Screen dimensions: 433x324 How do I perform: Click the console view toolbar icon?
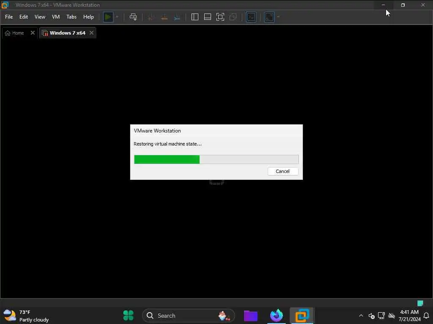pyautogui.click(x=251, y=17)
